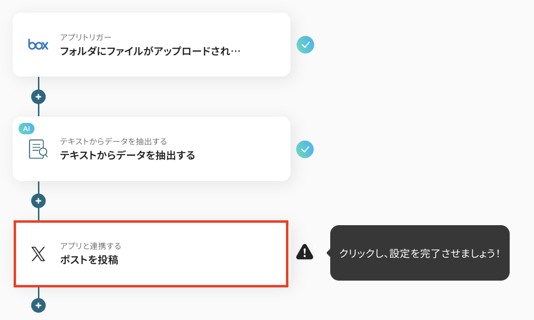Image resolution: width=534 pixels, height=320 pixels.
Task: Add step with plus below text extraction card
Action: pyautogui.click(x=38, y=200)
